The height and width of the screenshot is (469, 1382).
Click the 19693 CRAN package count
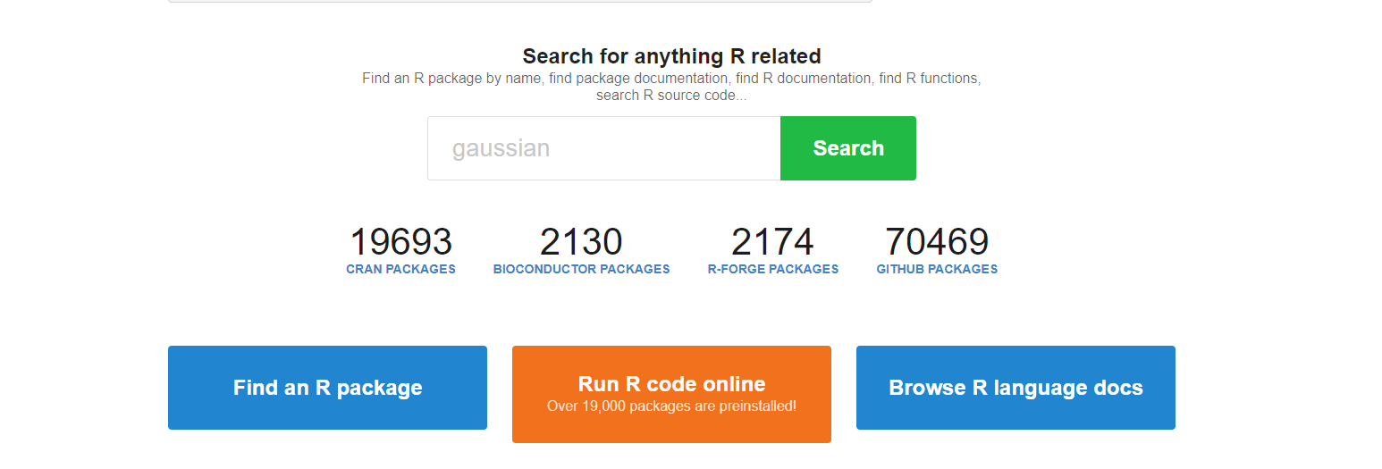[x=400, y=242]
